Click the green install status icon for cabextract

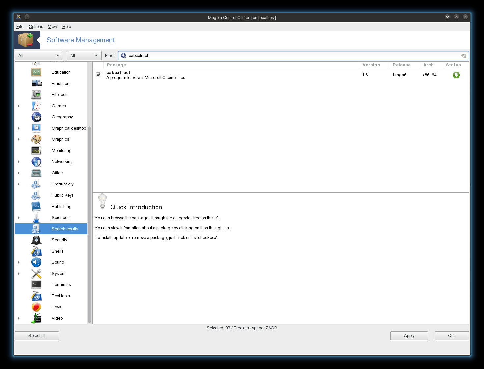tap(456, 75)
